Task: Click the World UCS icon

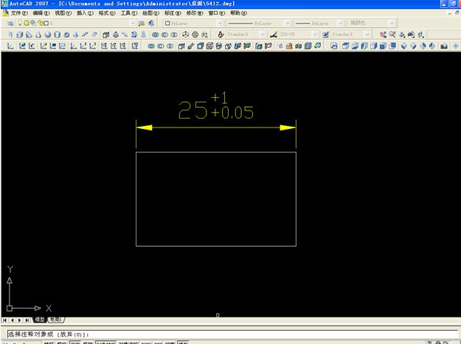Action: [22, 46]
